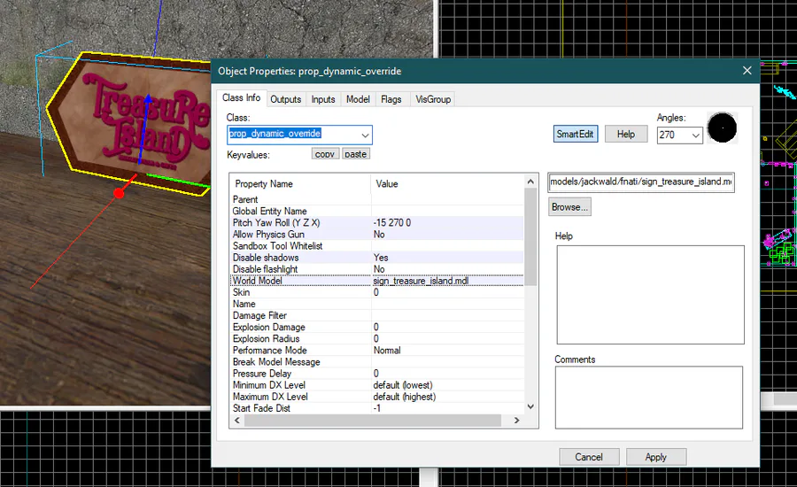Click the sign_treasure_island.mdl value cell

click(x=421, y=281)
